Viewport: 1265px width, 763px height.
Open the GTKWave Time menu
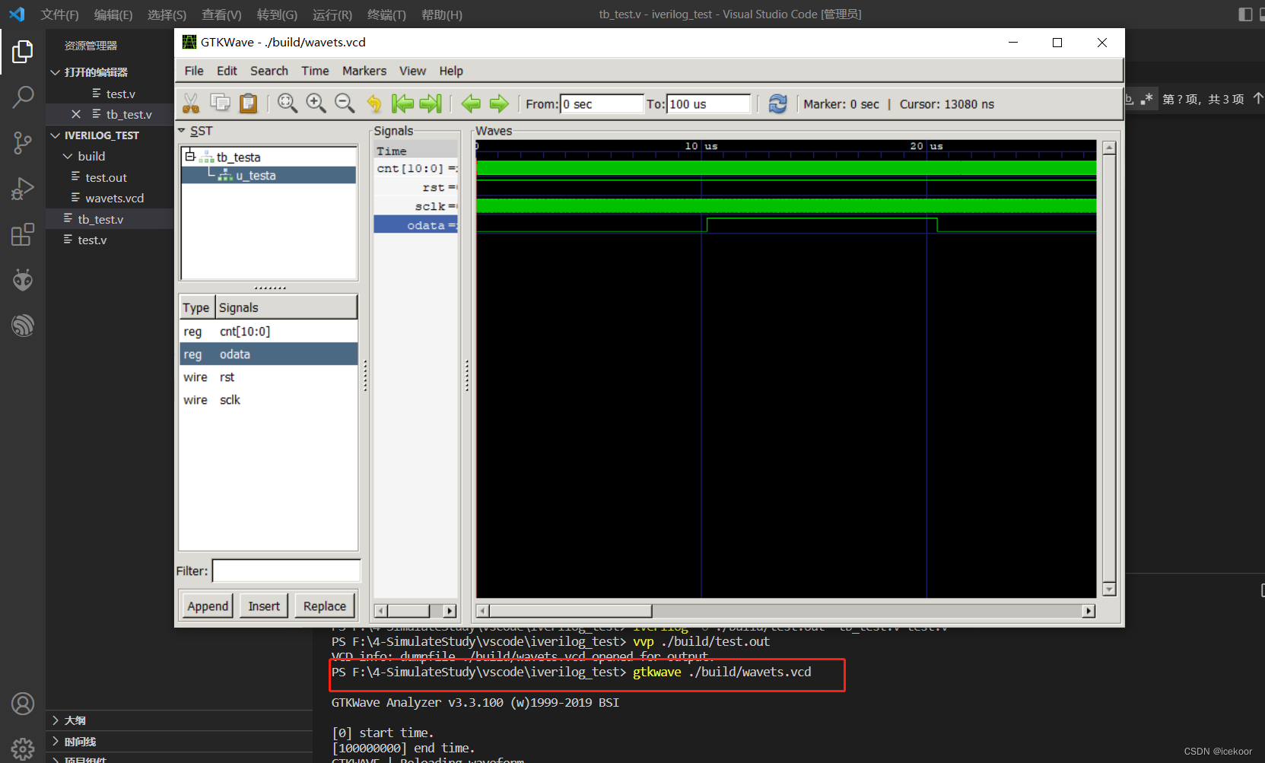click(x=315, y=71)
